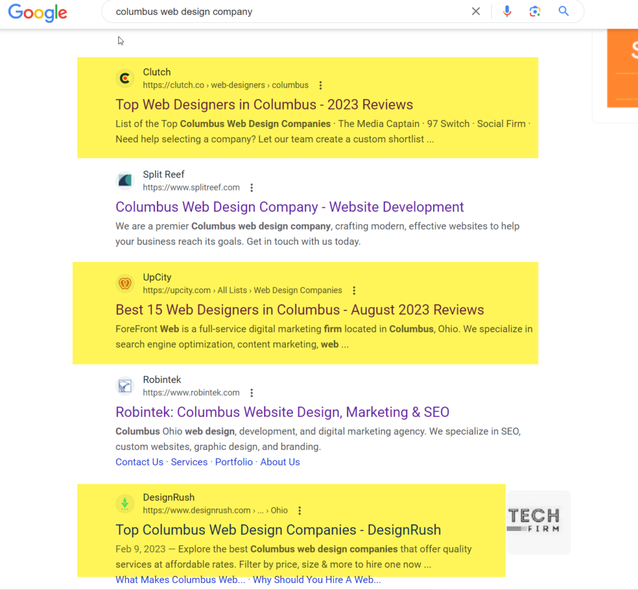Open Robintek's About Us sitelink
The image size is (638, 590).
[x=280, y=462]
